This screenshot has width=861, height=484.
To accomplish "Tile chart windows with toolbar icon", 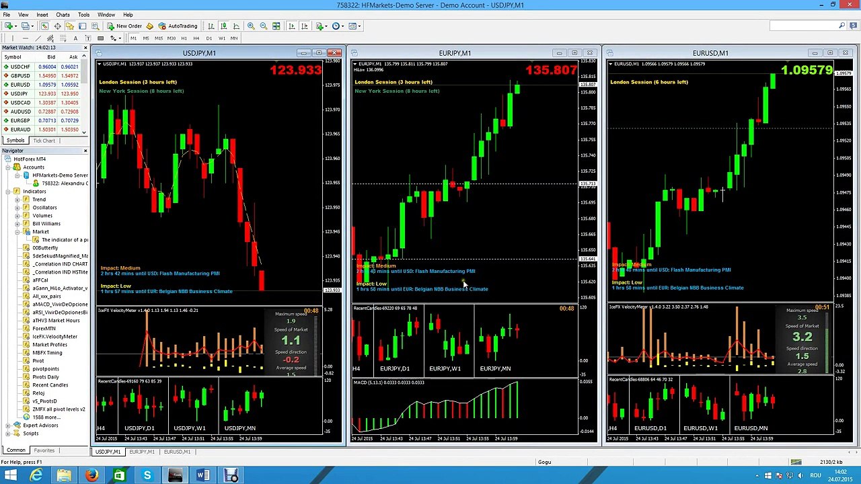I will click(276, 26).
